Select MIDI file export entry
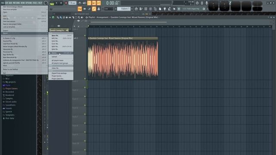 coord(61,46)
